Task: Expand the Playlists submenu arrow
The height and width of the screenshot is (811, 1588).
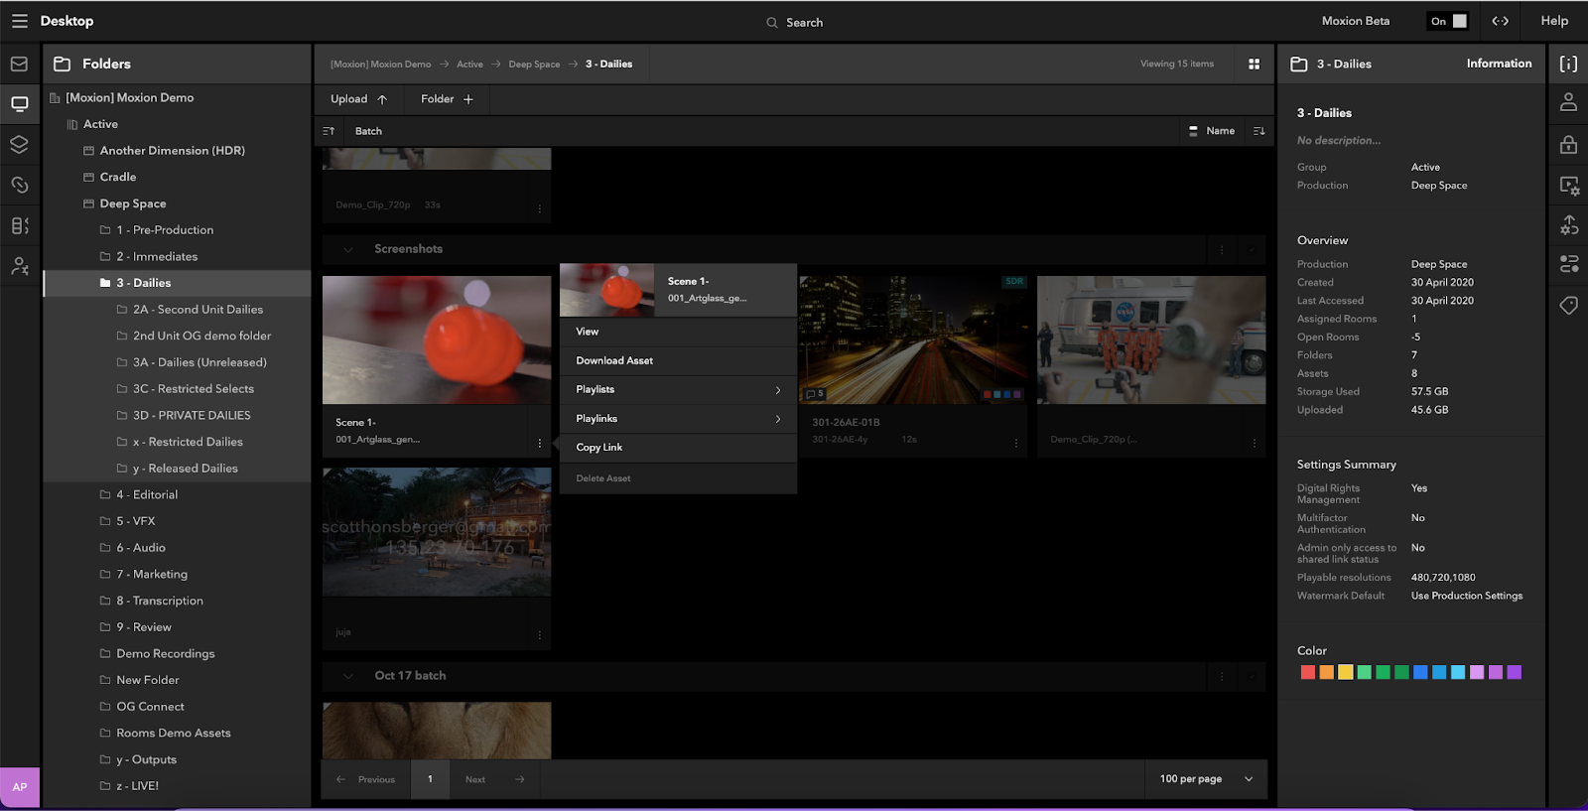Action: click(777, 390)
